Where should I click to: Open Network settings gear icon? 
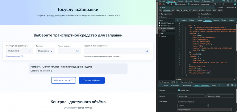[235, 4]
